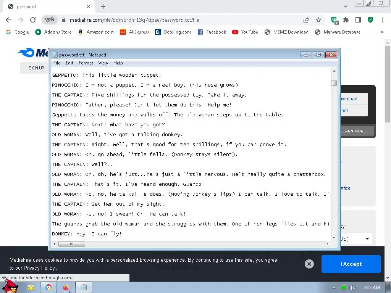Viewport: 391px width, 293px height.
Task: Open the Extensions puzzle icon
Action: tap(346, 20)
